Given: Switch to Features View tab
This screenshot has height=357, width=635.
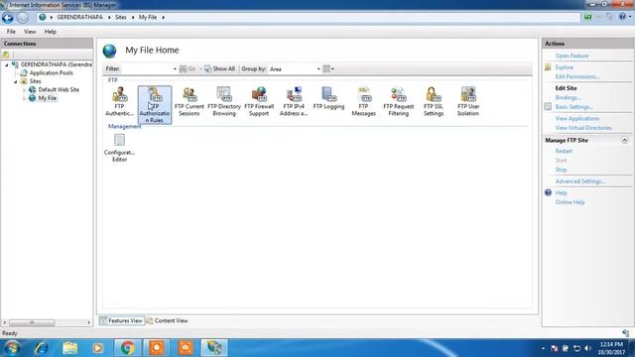Looking at the screenshot, I should pyautogui.click(x=121, y=320).
